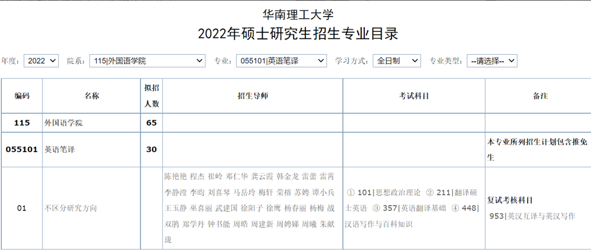
Task: Click the 名称 column header
Action: tap(92, 95)
